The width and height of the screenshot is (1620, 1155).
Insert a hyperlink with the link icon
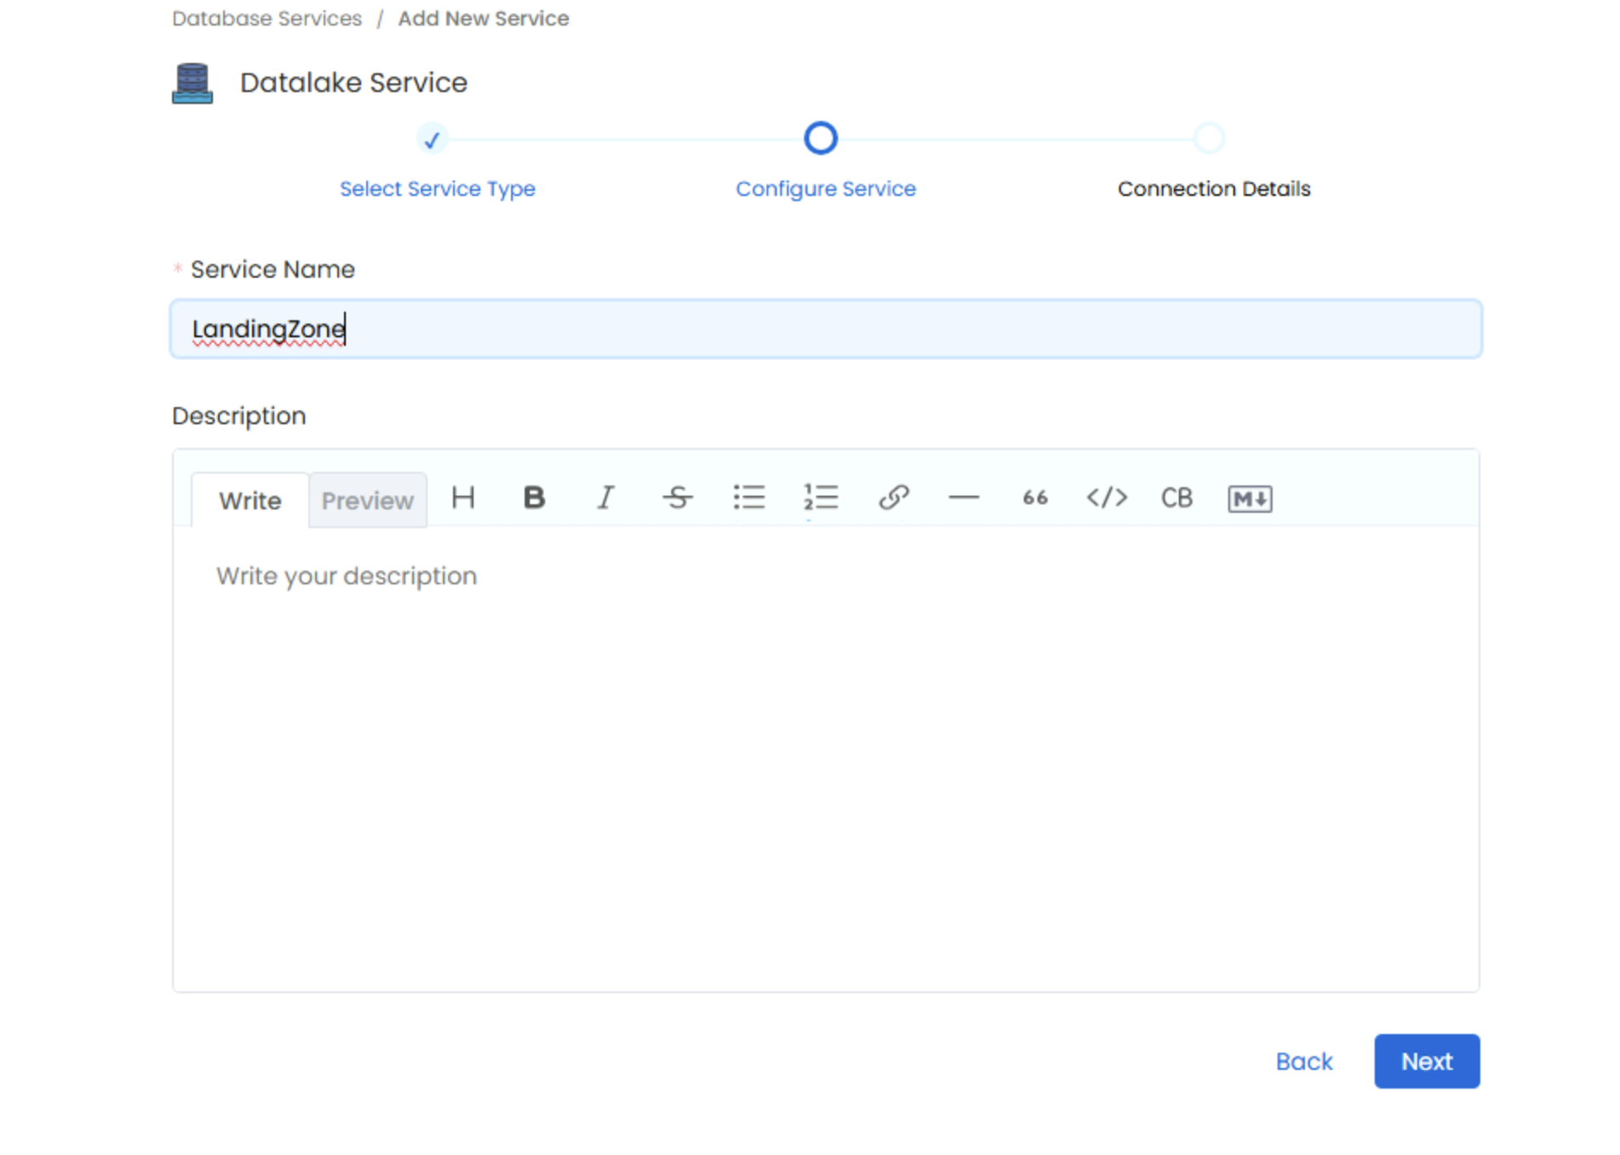click(893, 497)
